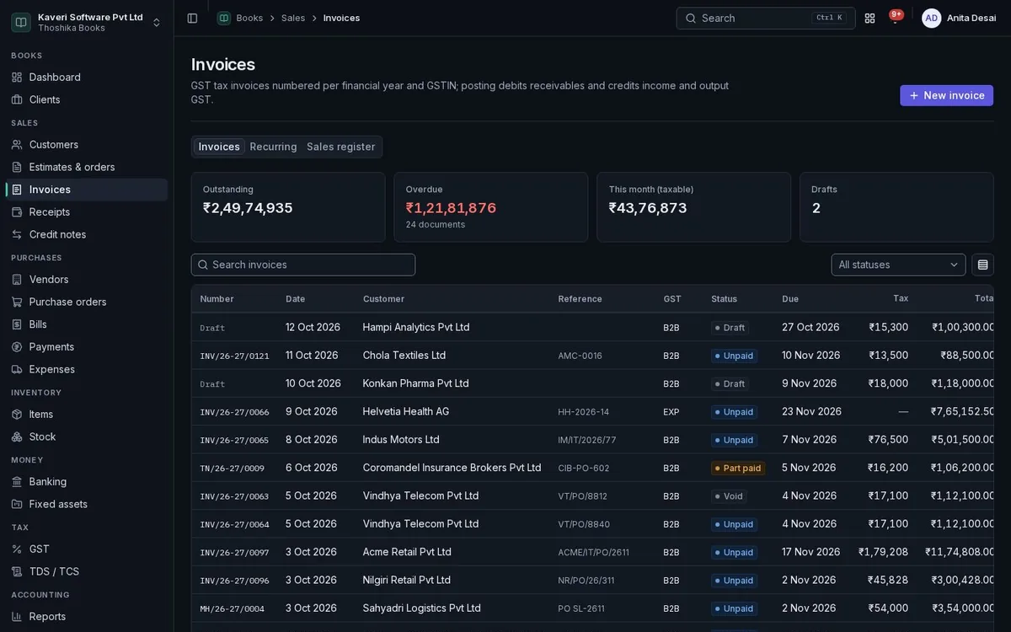Open the apps grid icon
The image size is (1011, 632).
click(x=869, y=18)
